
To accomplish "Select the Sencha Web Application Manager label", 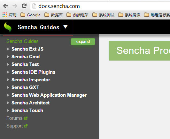I will point(49,95).
